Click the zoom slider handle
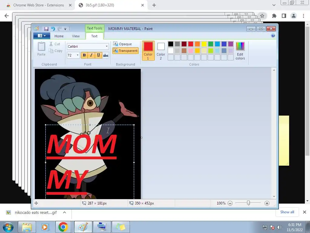Screen dimensions: 310x233 pos(248,203)
